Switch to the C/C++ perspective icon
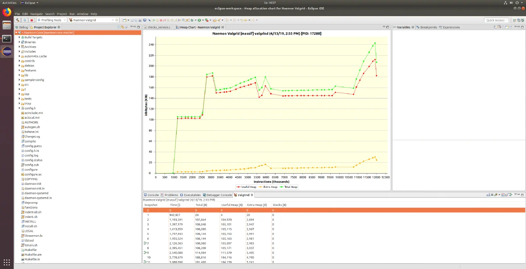 [519, 20]
